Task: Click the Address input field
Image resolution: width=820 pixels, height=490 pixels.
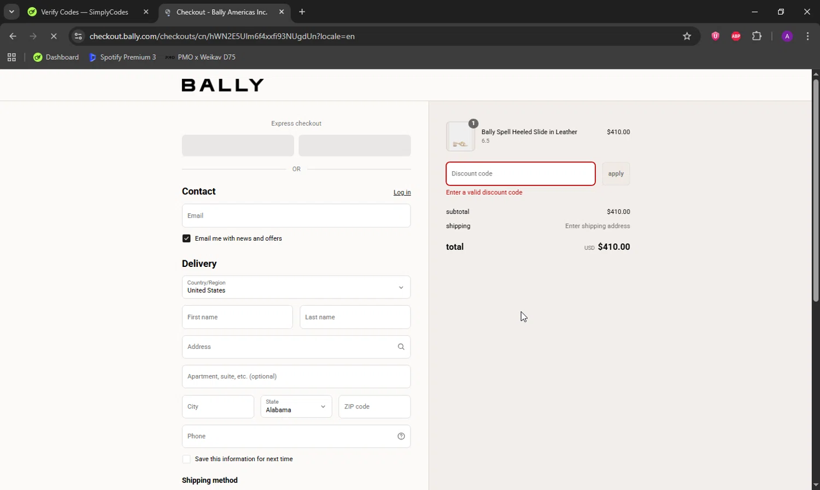Action: coord(296,347)
